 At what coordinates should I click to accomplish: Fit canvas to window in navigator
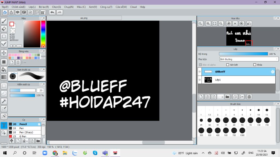[215, 23]
